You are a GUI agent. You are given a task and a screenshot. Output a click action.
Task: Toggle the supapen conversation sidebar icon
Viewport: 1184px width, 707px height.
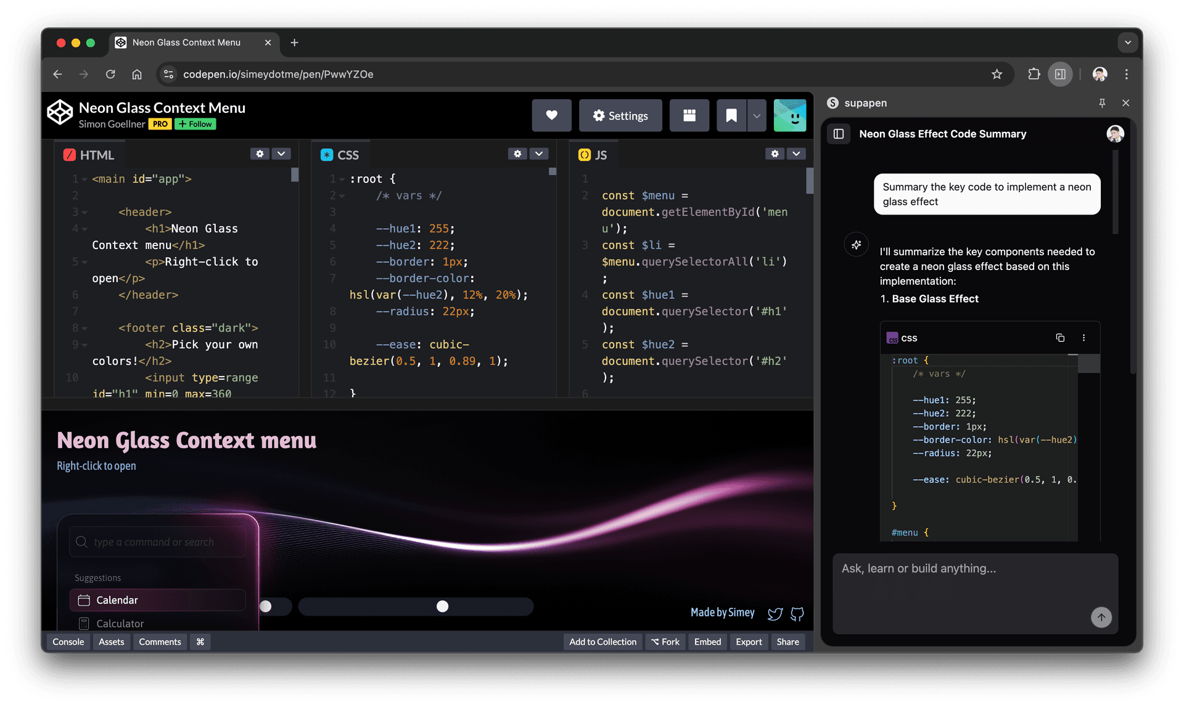pyautogui.click(x=839, y=134)
